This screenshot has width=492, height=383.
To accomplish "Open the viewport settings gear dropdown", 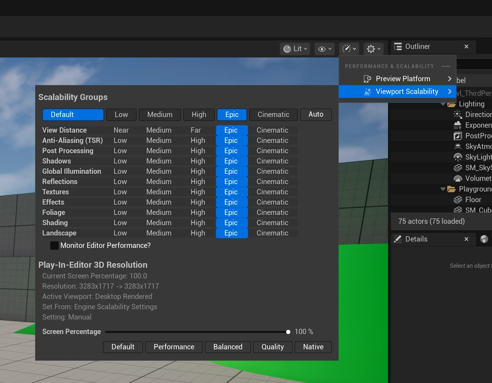I will tap(373, 49).
